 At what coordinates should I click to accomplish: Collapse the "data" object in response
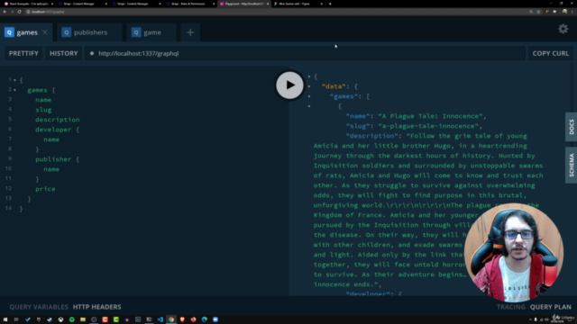point(309,86)
